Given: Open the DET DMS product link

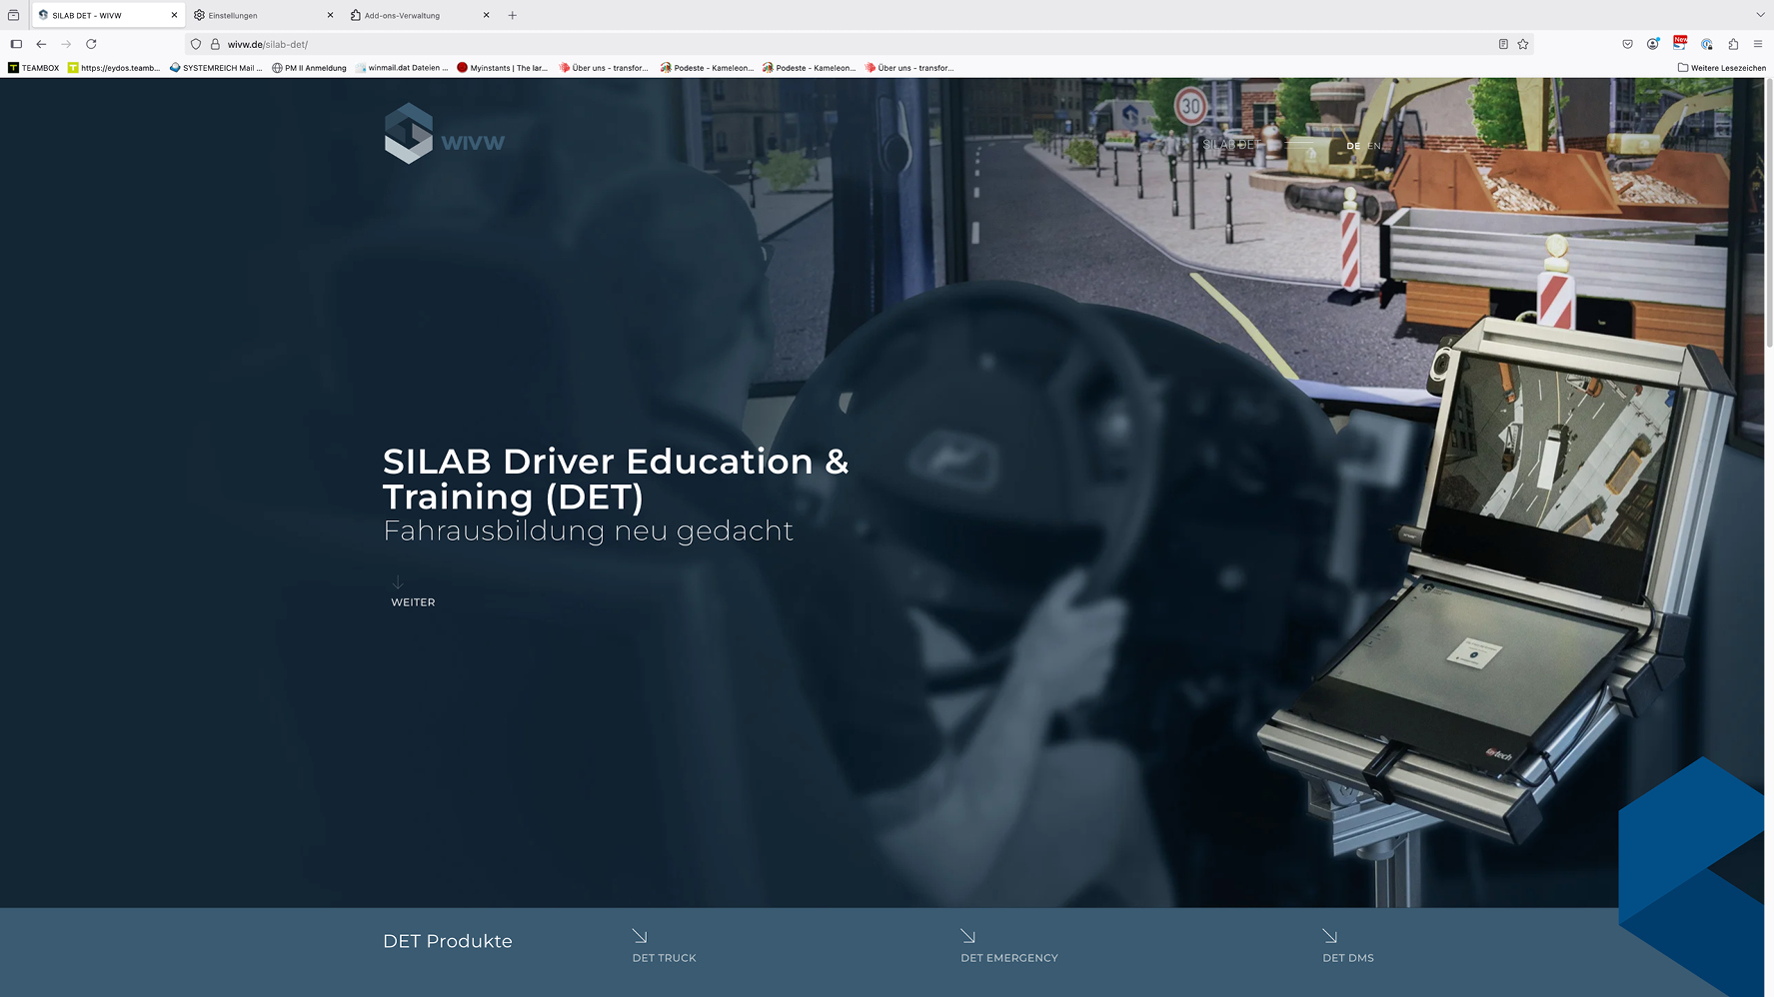Looking at the screenshot, I should (x=1348, y=958).
